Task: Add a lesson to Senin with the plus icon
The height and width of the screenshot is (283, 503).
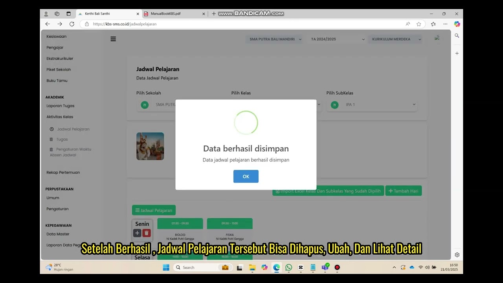Action: coord(137,233)
